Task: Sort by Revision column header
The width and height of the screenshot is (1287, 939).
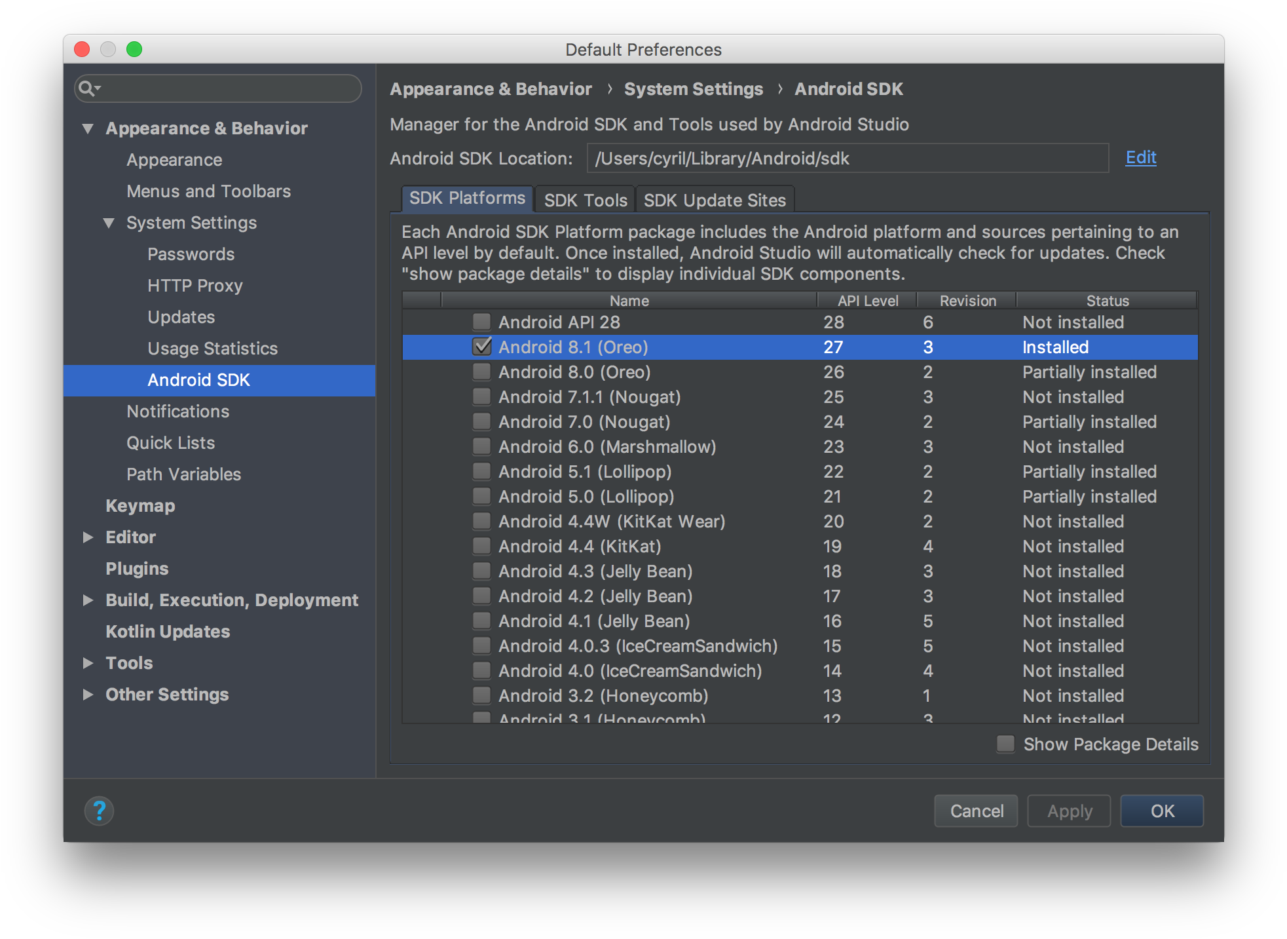Action: click(x=967, y=300)
